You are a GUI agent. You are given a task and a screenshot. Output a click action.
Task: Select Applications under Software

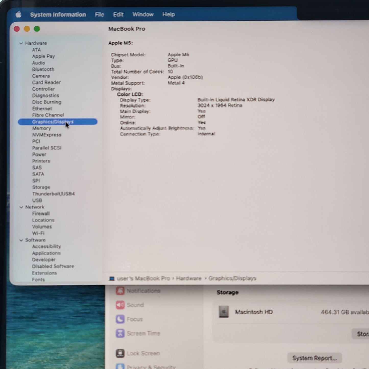tap(46, 253)
